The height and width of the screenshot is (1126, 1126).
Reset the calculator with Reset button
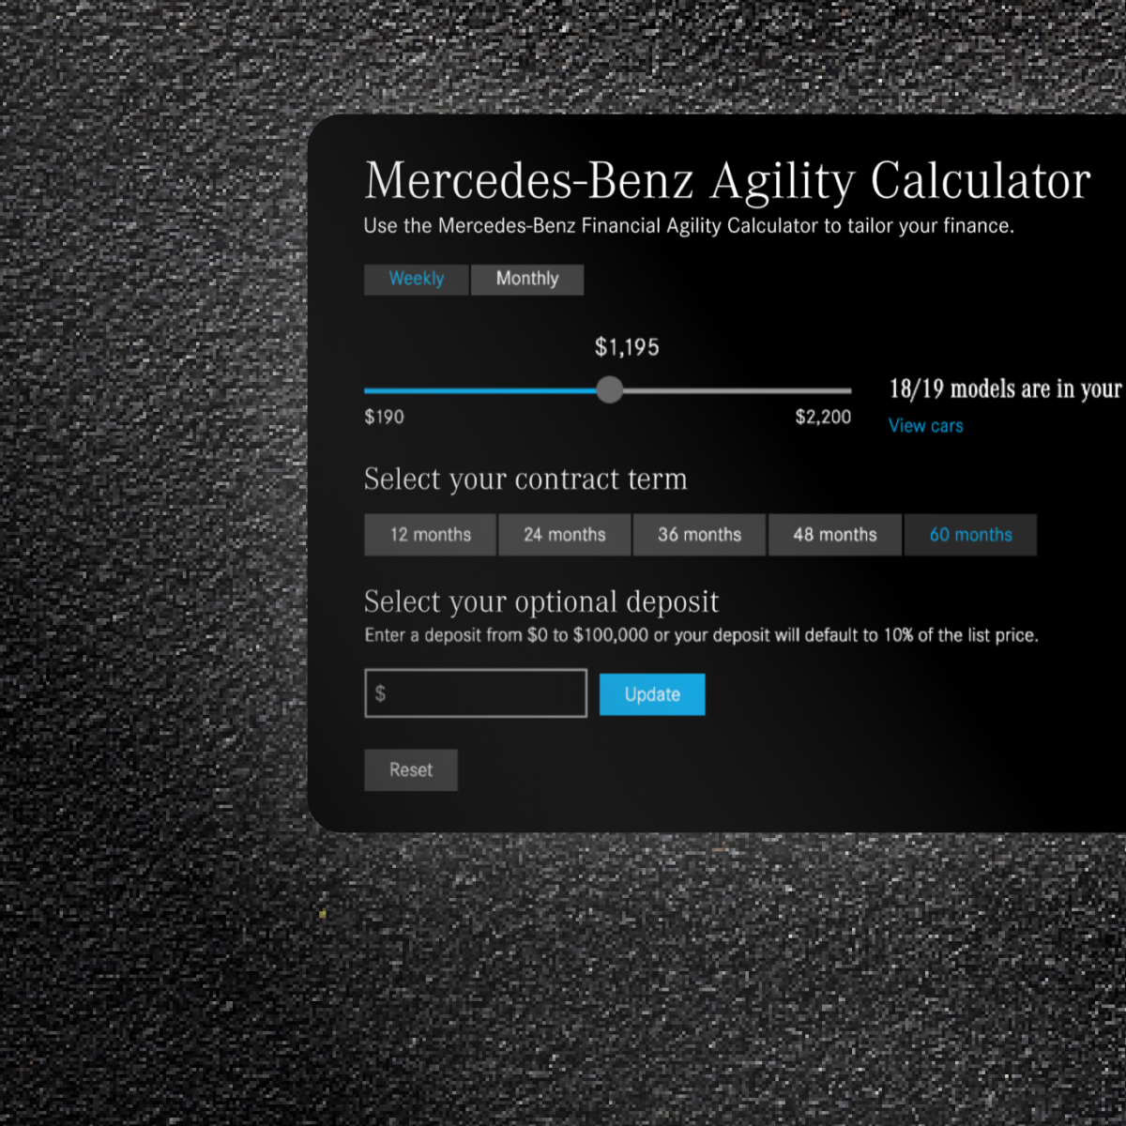pos(411,770)
